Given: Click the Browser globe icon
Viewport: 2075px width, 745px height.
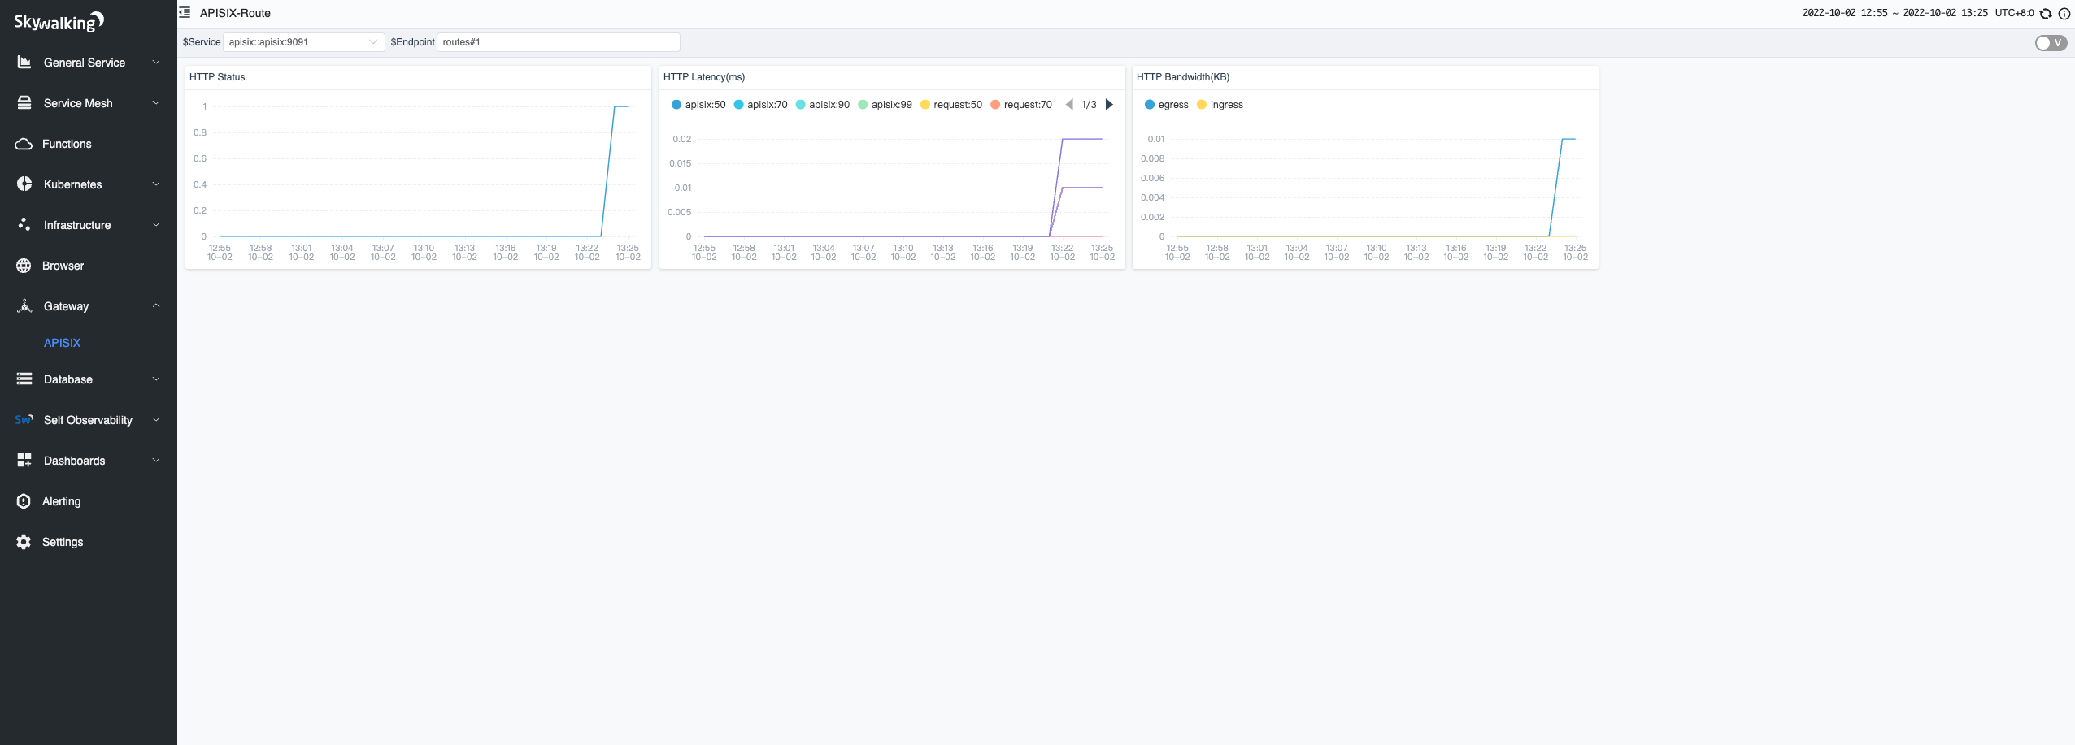Looking at the screenshot, I should coord(24,266).
